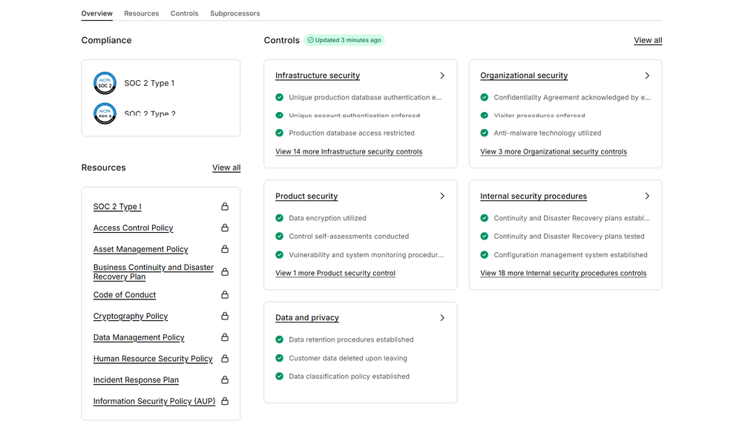View 1 more Product security control
This screenshot has height=427, width=742.
(335, 273)
